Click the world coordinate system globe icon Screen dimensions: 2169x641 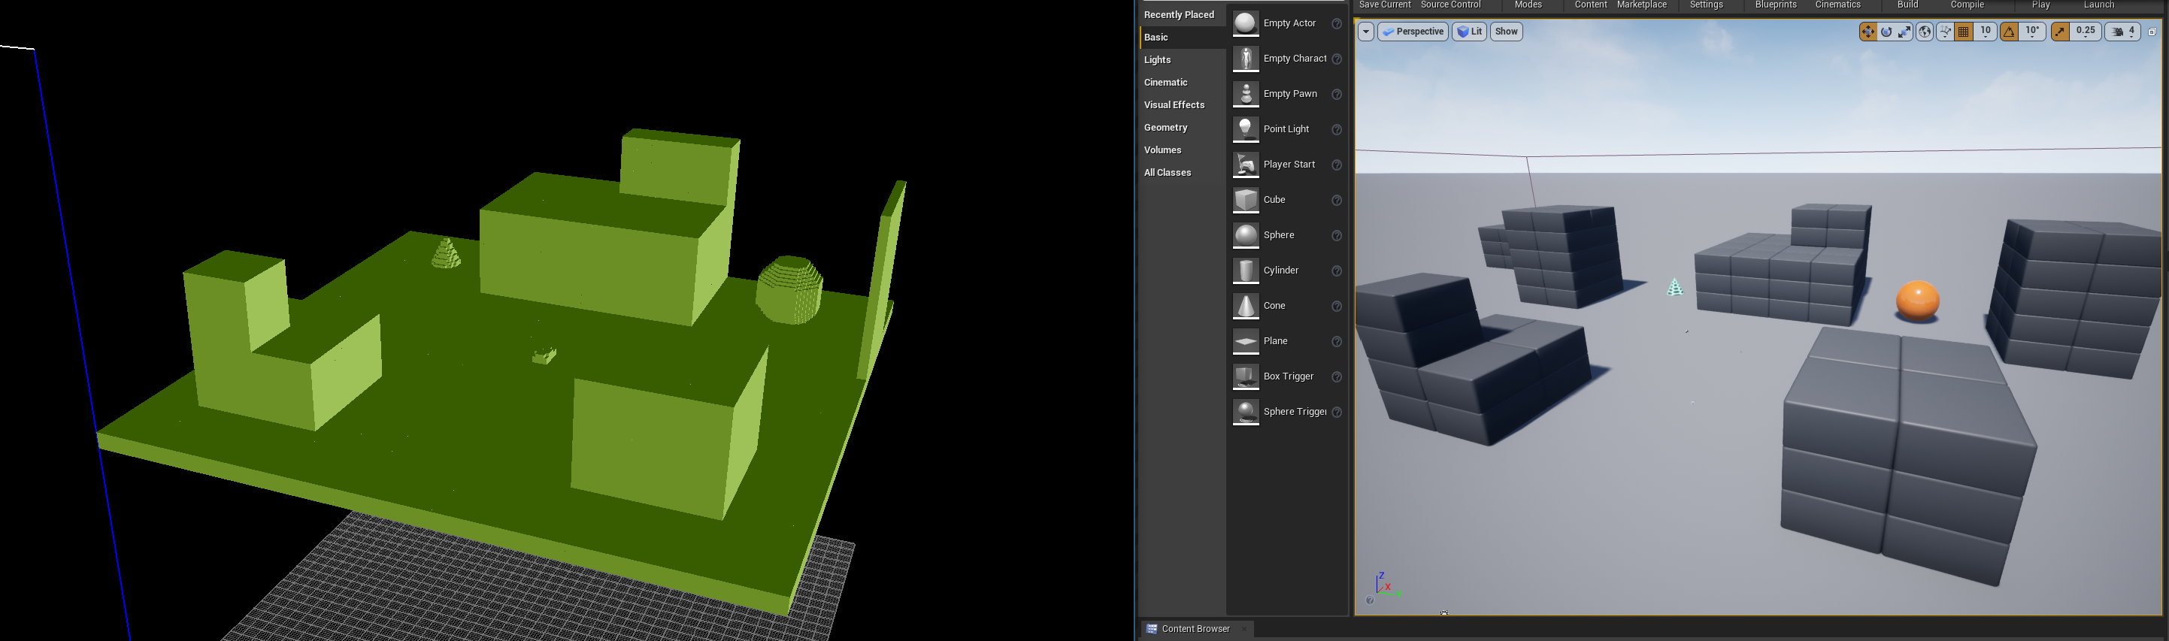coord(1925,32)
